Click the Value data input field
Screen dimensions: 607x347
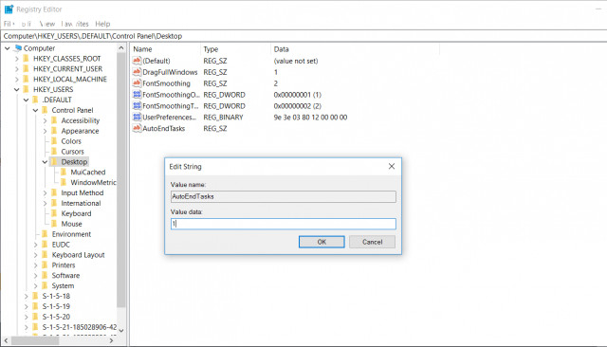tap(284, 224)
